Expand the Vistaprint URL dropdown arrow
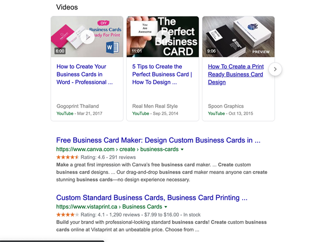 tap(166, 207)
